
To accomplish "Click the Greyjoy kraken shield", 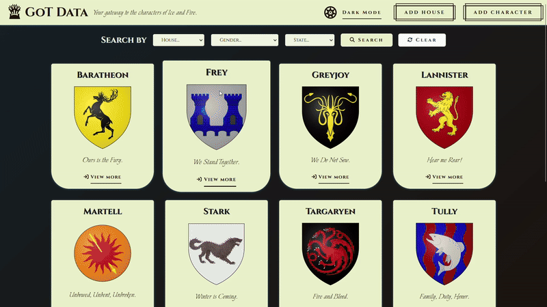I will pyautogui.click(x=330, y=117).
